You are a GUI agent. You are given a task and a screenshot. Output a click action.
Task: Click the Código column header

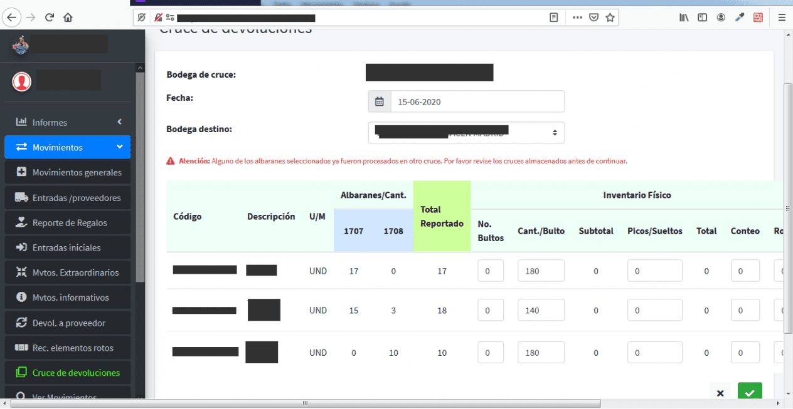187,216
